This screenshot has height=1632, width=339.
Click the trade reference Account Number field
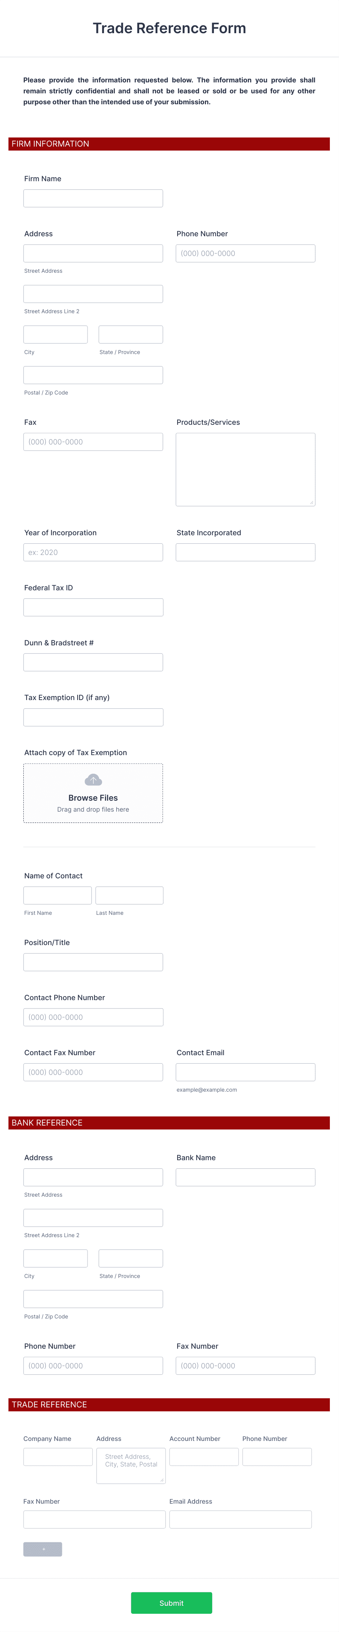[x=204, y=1457]
